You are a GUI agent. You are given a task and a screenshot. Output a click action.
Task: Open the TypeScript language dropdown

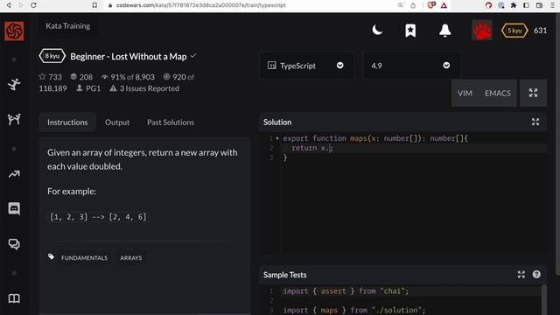point(306,66)
